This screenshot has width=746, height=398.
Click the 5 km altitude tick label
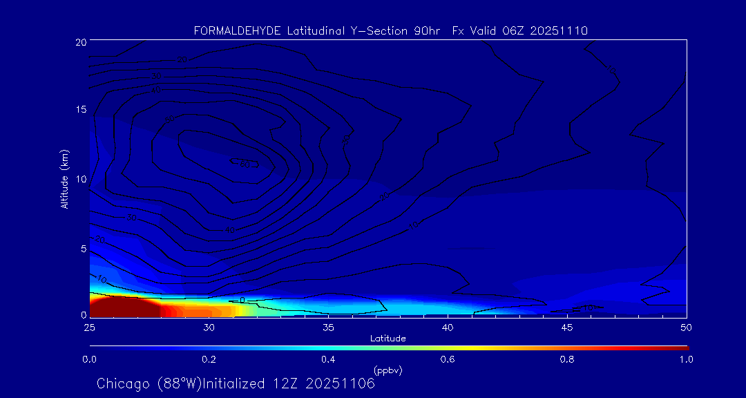tap(83, 248)
